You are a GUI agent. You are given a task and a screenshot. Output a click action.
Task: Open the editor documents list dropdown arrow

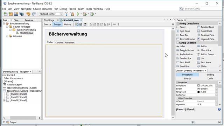click(x=170, y=20)
